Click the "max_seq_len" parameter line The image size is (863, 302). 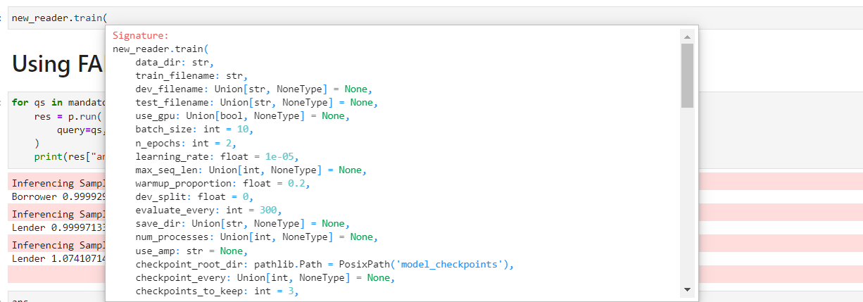coord(251,170)
